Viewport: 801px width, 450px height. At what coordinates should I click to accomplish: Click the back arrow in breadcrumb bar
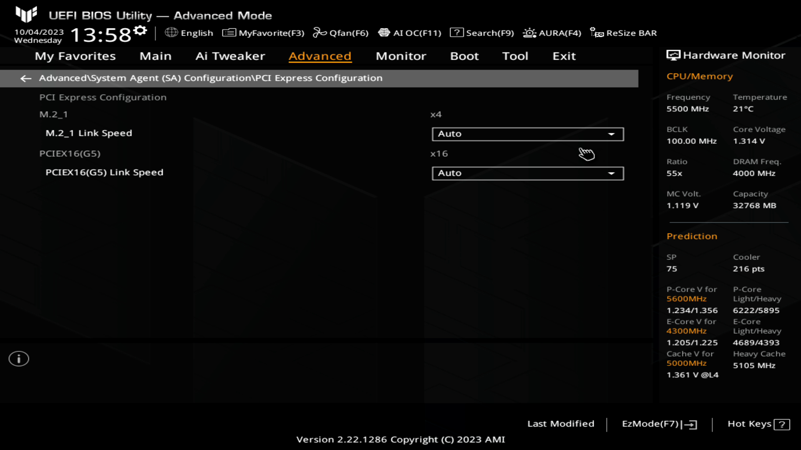26,78
